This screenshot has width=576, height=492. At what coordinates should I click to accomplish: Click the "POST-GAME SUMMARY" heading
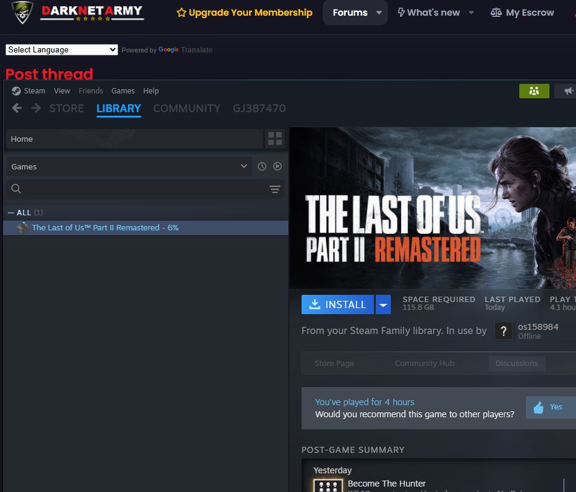[353, 450]
